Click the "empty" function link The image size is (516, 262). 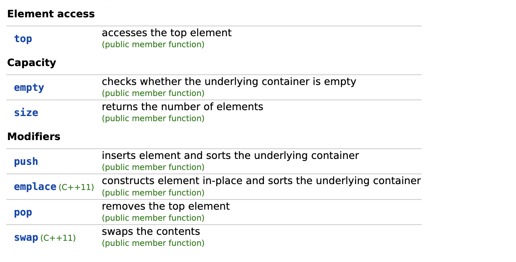pos(29,87)
